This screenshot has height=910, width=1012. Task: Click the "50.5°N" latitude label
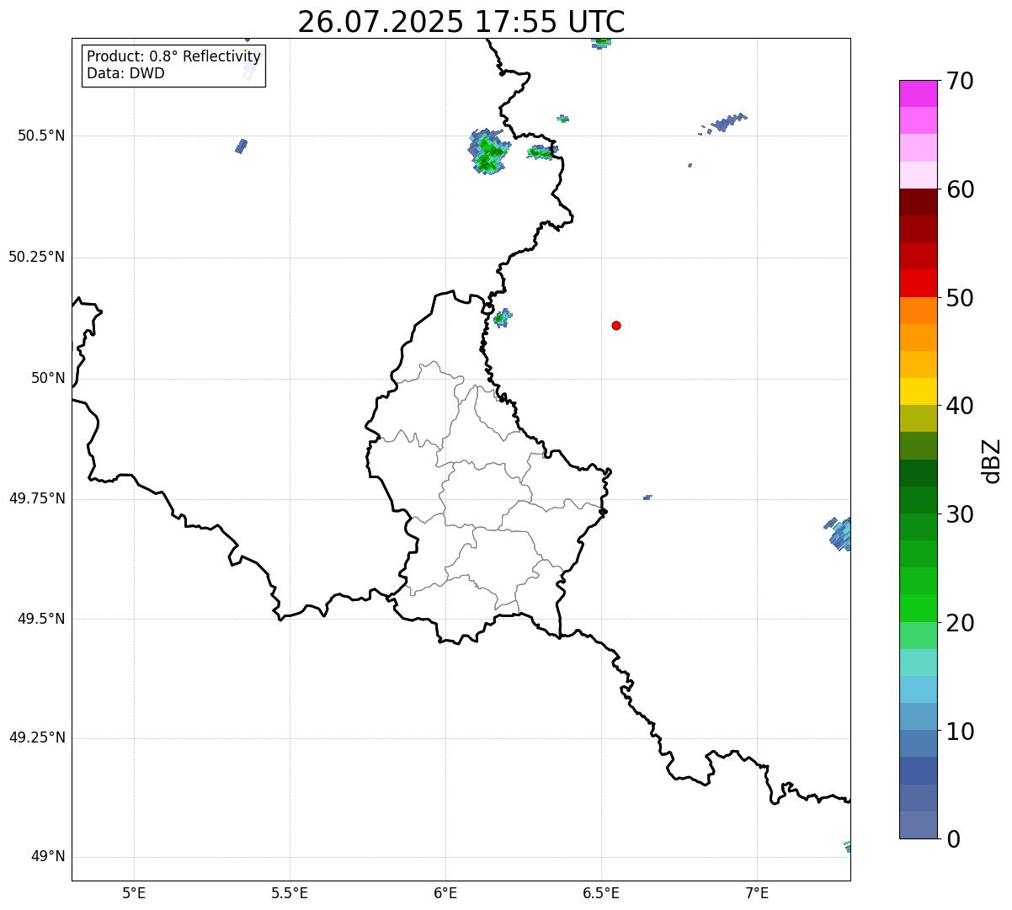[40, 136]
